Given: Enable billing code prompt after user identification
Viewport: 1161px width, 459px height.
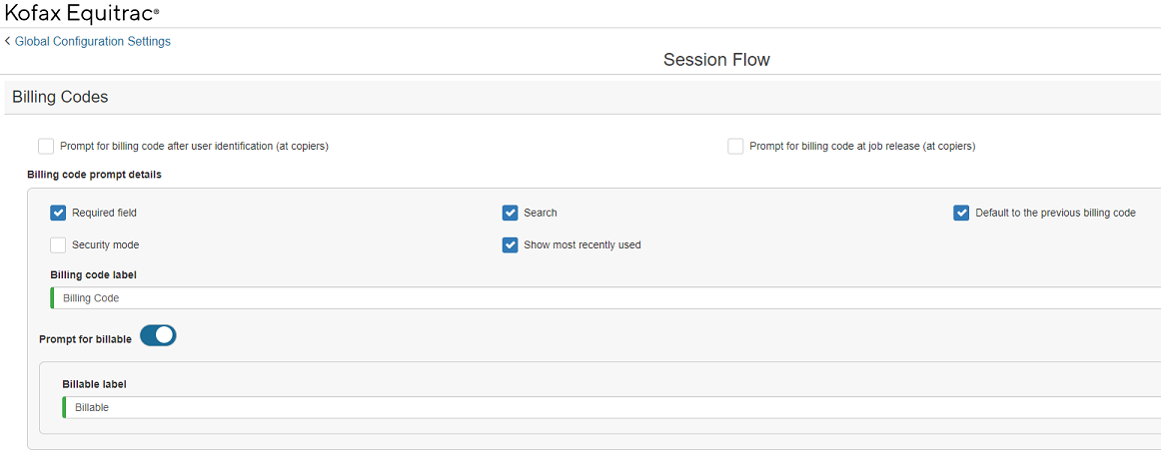Looking at the screenshot, I should (46, 147).
